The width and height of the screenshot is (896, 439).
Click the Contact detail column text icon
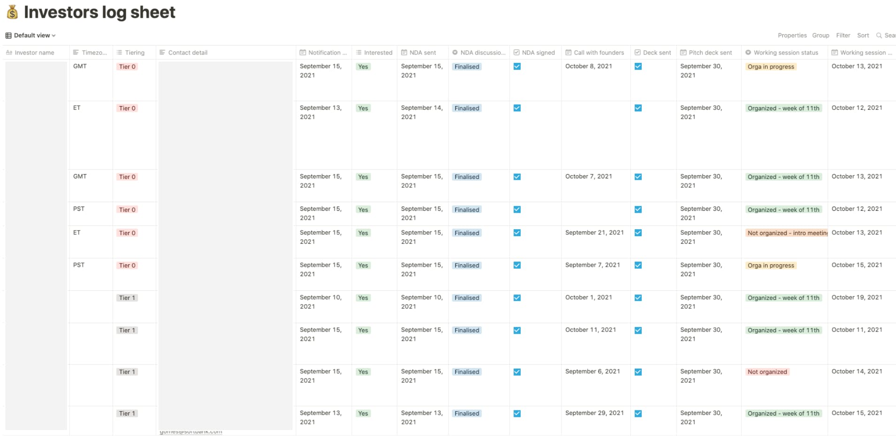click(x=163, y=53)
